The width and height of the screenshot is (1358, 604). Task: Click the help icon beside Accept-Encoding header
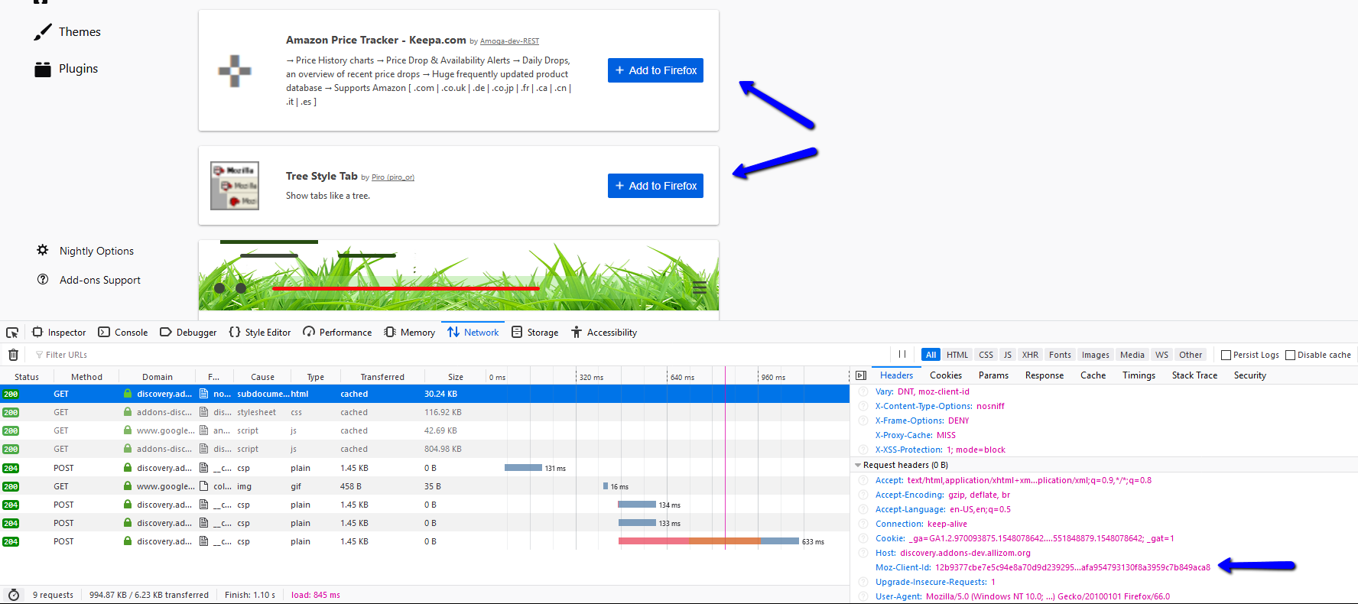863,495
